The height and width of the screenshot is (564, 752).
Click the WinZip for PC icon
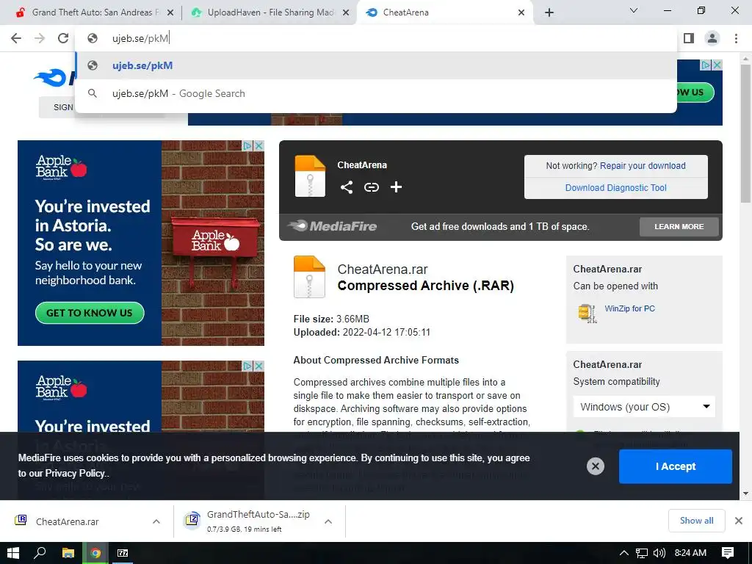click(x=587, y=314)
